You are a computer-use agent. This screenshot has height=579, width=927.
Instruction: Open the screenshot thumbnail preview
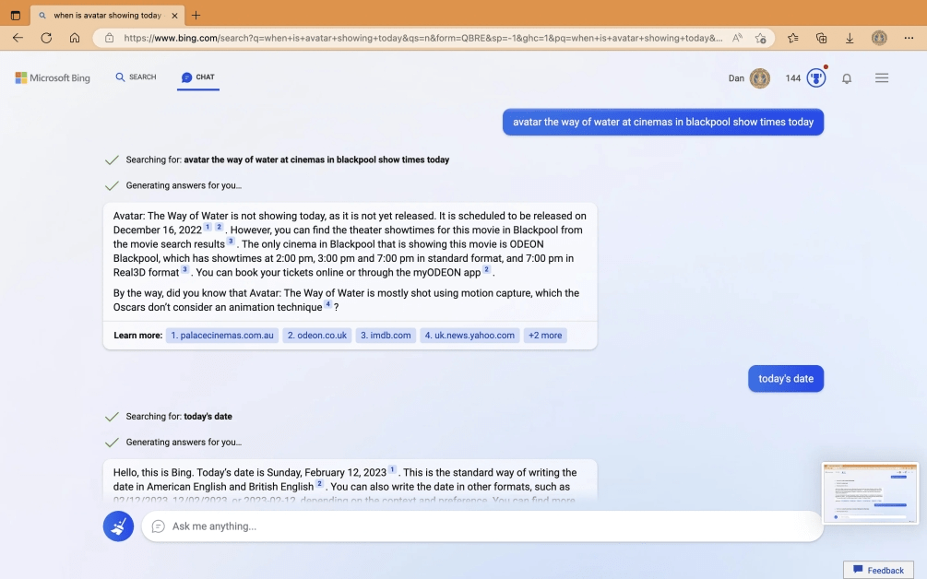click(x=870, y=493)
